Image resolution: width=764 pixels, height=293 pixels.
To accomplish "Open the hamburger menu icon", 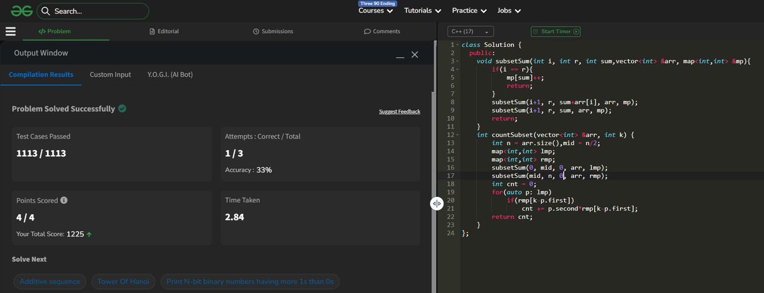I will 11,31.
